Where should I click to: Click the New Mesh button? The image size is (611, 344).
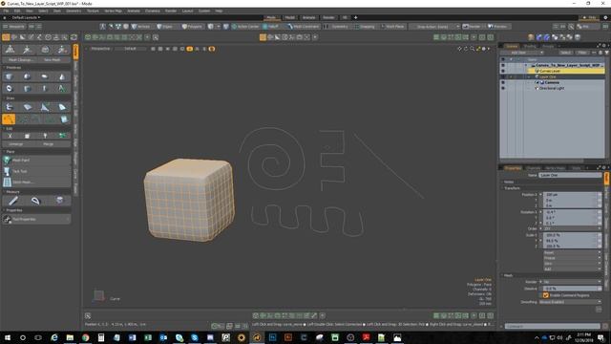tap(52, 60)
